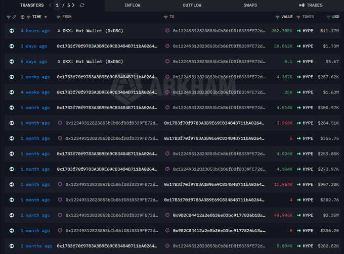Click USD amount $356.75
This screenshot has height=254, width=344.
coord(329,138)
